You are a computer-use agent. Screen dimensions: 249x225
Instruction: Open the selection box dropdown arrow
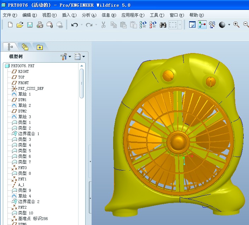180,25
